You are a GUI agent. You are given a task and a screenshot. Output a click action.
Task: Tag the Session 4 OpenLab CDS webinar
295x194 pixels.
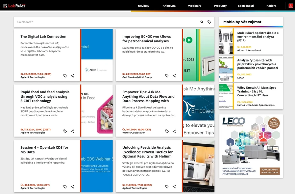[x=65, y=187]
